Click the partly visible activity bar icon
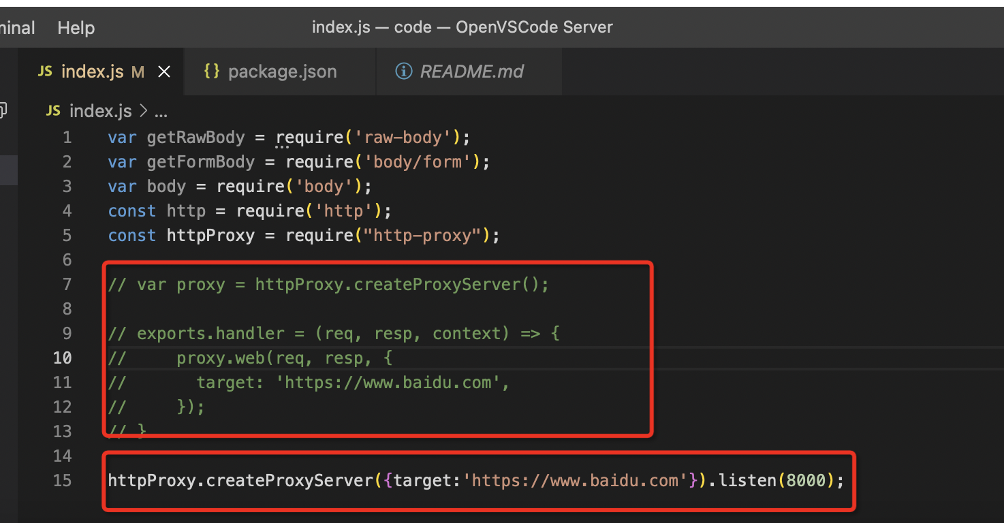Viewport: 1004px width, 523px height. click(3, 109)
